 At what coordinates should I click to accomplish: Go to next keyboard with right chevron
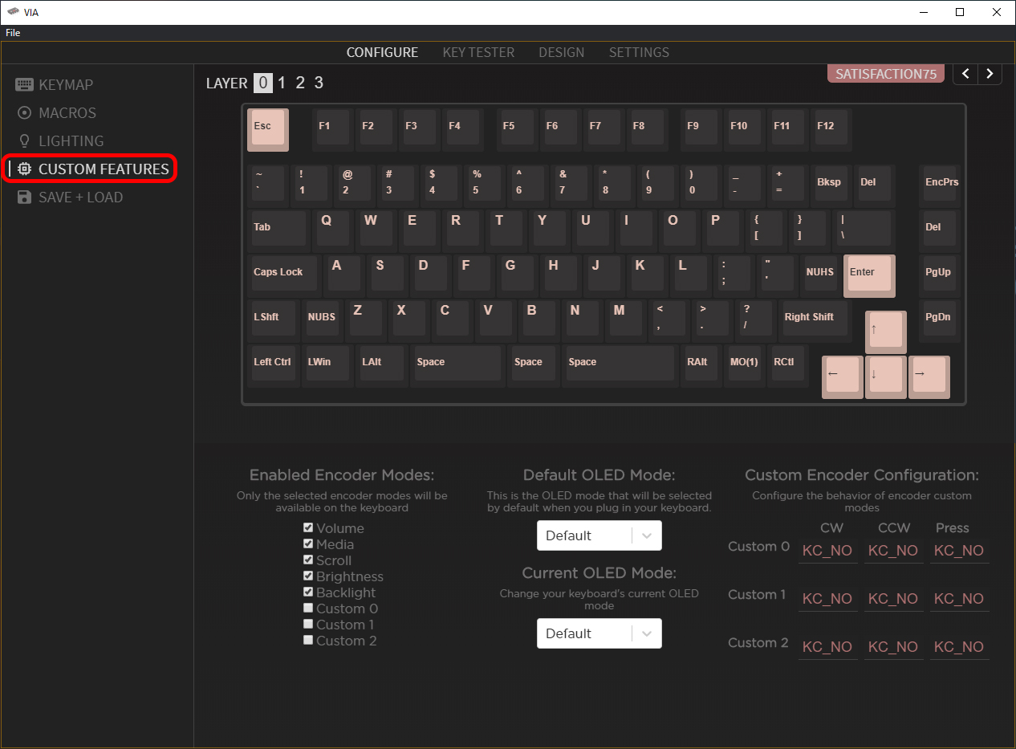(990, 74)
